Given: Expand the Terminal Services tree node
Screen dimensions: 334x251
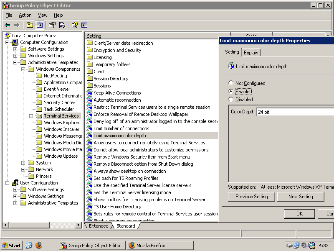Looking at the screenshot, I should pyautogui.click(x=31, y=116).
